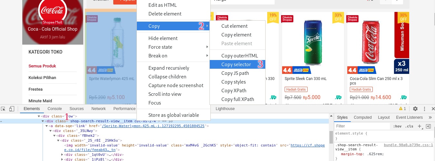Open the Minute Maid category link

point(40,101)
